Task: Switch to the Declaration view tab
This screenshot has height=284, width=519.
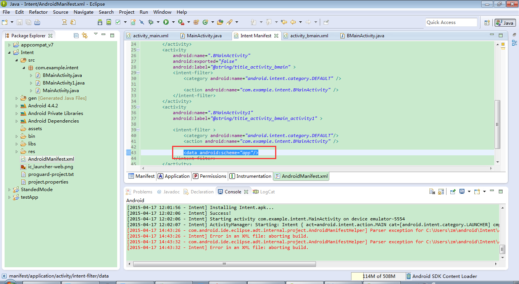Action: pyautogui.click(x=198, y=192)
